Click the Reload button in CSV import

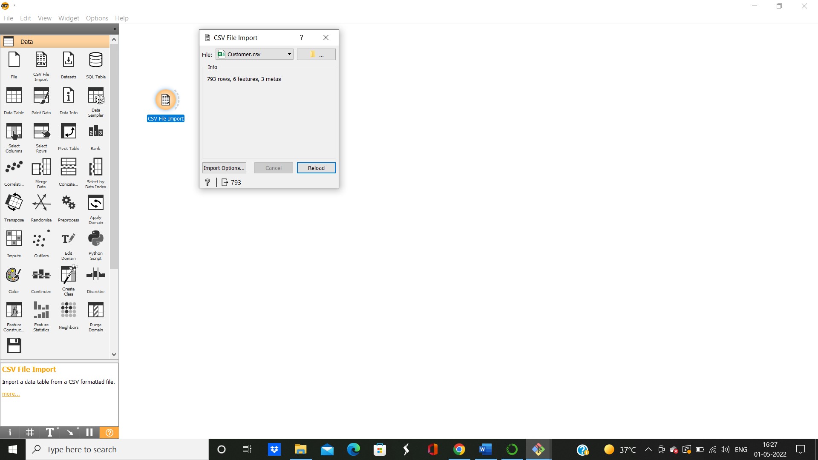316,168
